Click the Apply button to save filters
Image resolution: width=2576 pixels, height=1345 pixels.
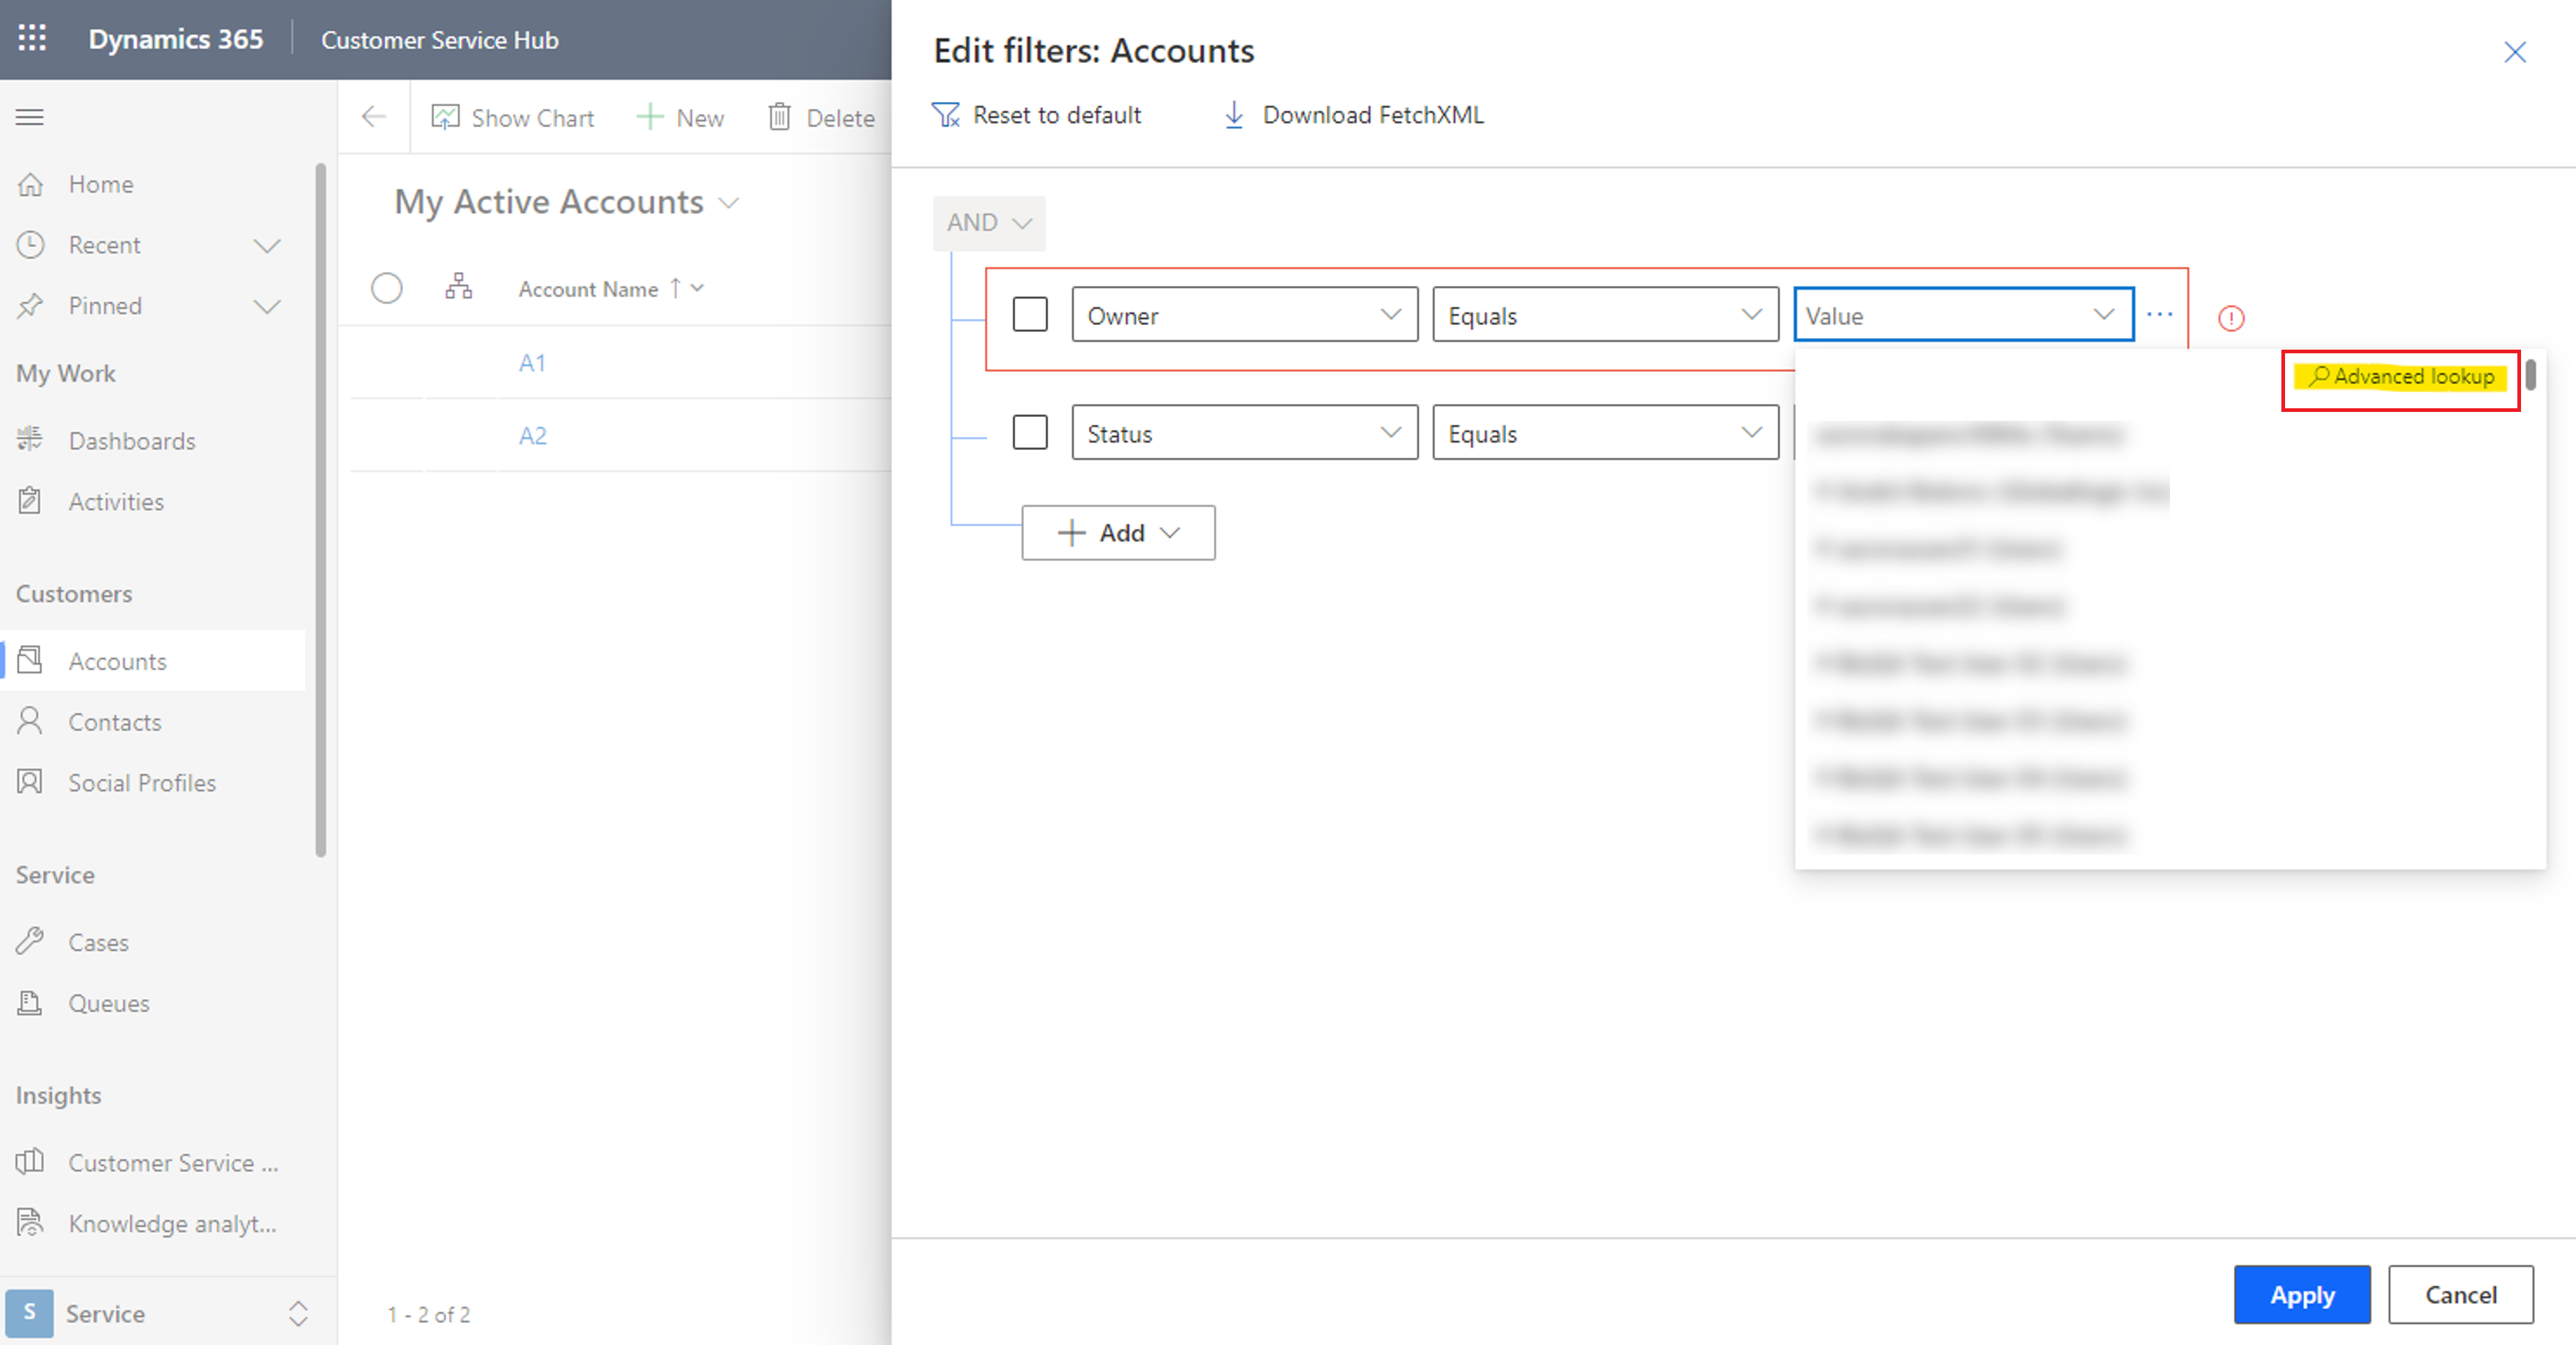click(2302, 1294)
